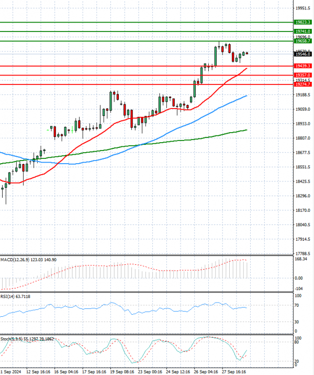
Task: Click the -104 MACD scale value
Action: (x=299, y=288)
